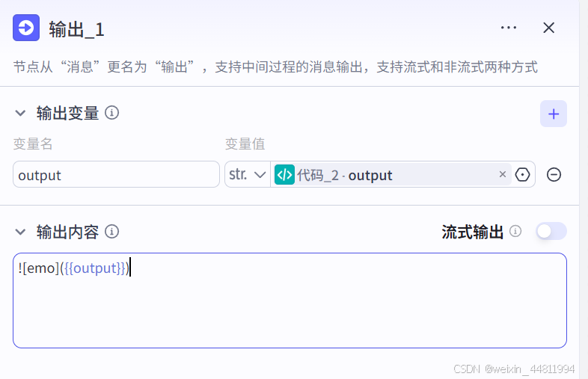
Task: Show info tooltip for 输出内容
Action: pos(111,232)
